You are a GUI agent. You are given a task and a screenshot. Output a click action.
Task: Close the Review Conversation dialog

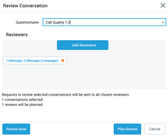(x=163, y=6)
